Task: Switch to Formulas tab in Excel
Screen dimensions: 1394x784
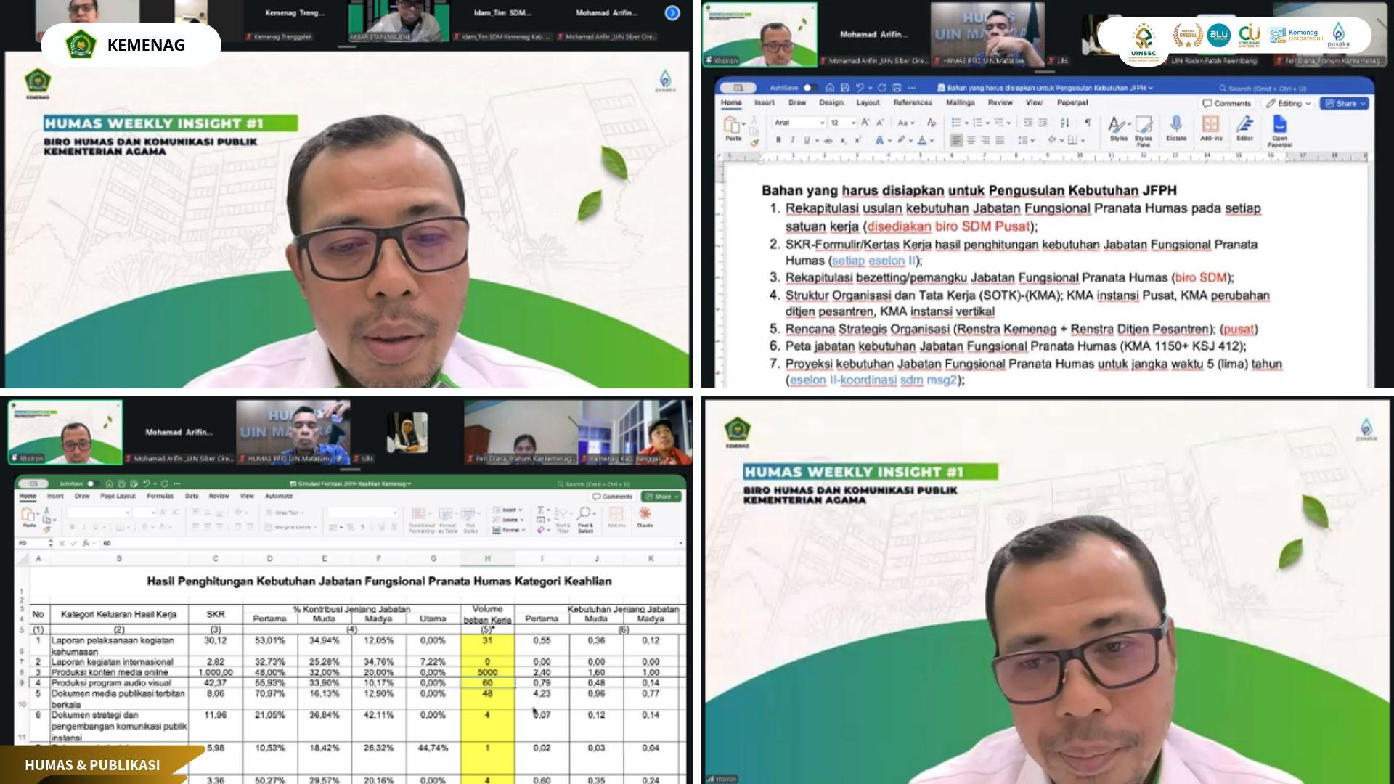Action: [160, 497]
